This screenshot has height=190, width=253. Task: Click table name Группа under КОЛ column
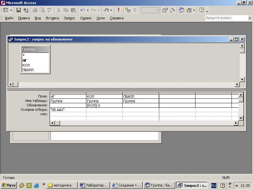(x=104, y=101)
